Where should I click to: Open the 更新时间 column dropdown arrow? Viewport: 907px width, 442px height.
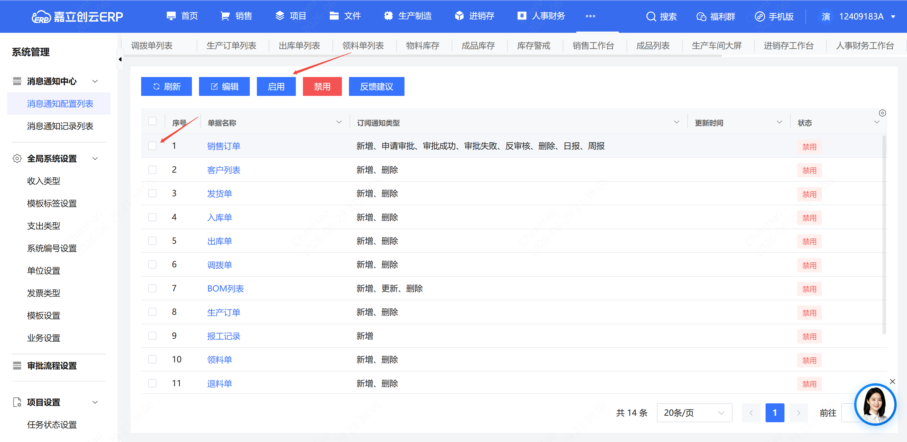(x=779, y=122)
